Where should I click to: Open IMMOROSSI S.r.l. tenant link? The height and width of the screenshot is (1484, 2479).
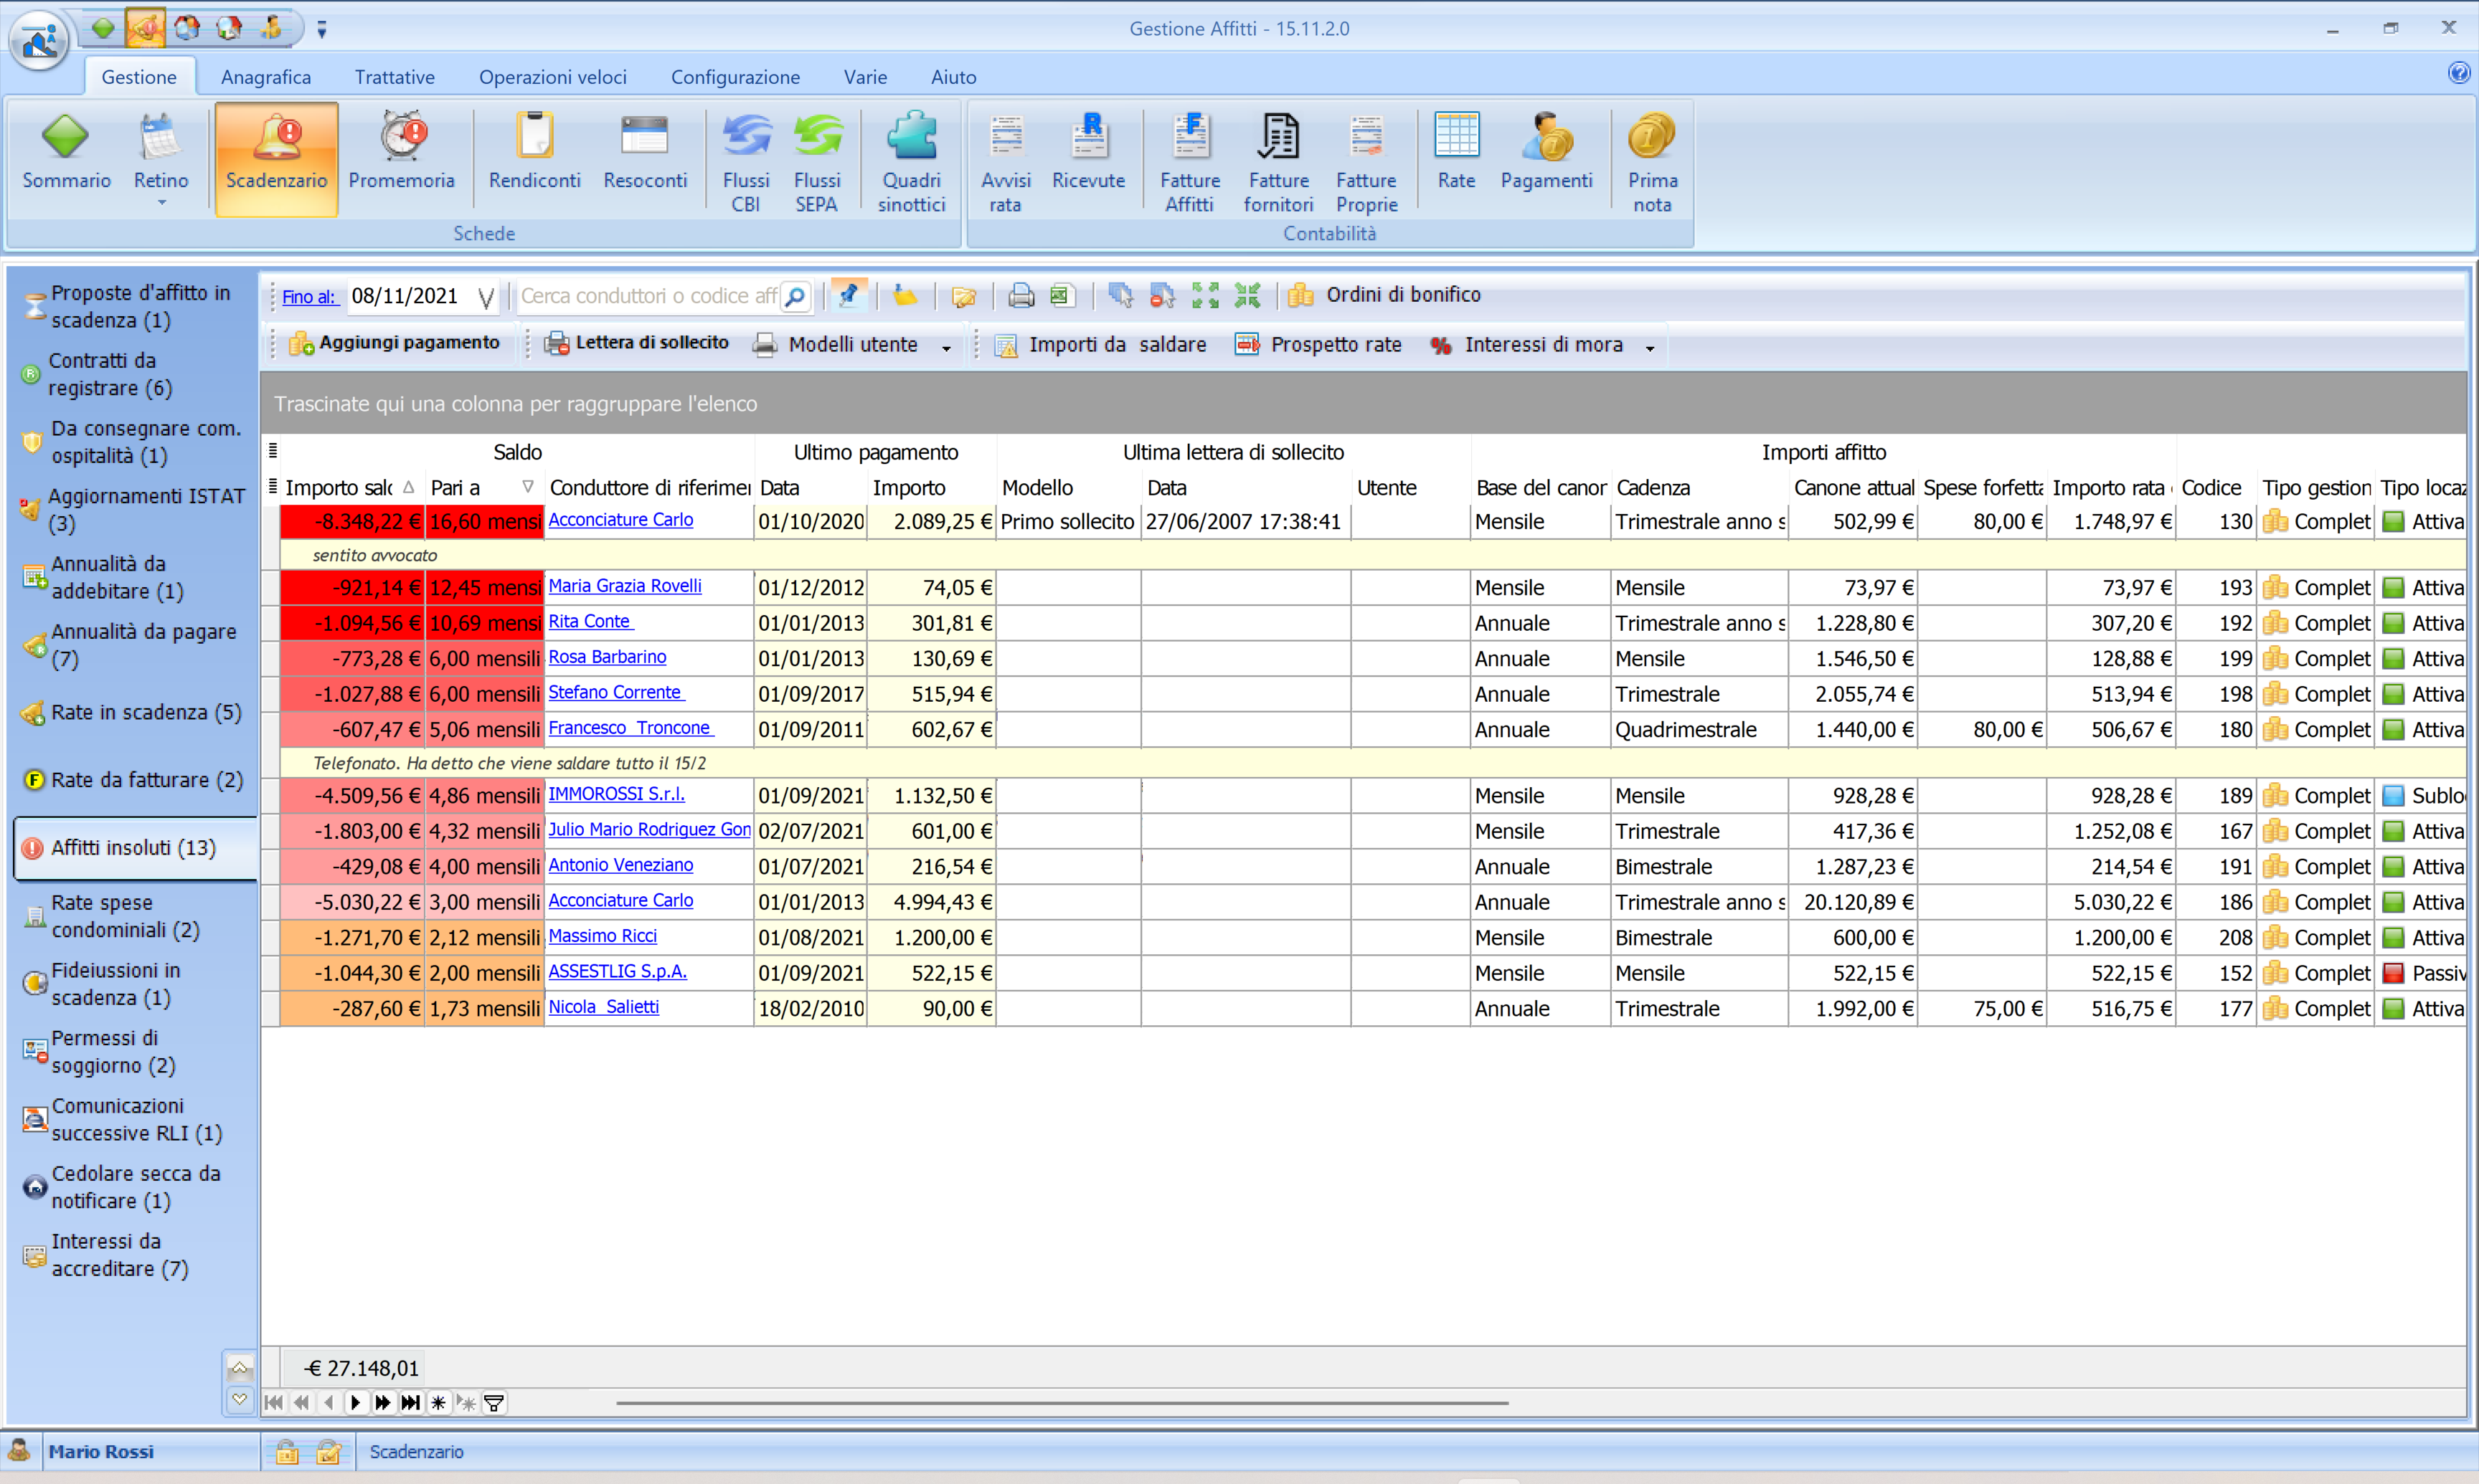[616, 794]
